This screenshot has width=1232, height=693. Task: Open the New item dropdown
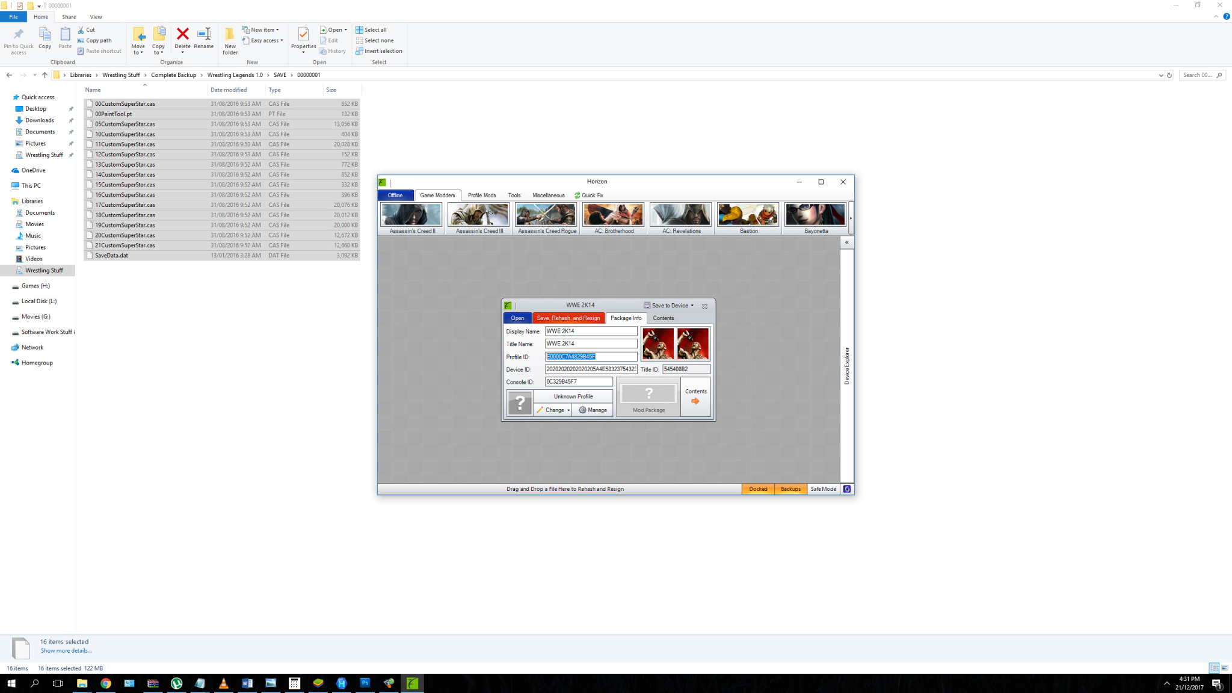click(260, 29)
